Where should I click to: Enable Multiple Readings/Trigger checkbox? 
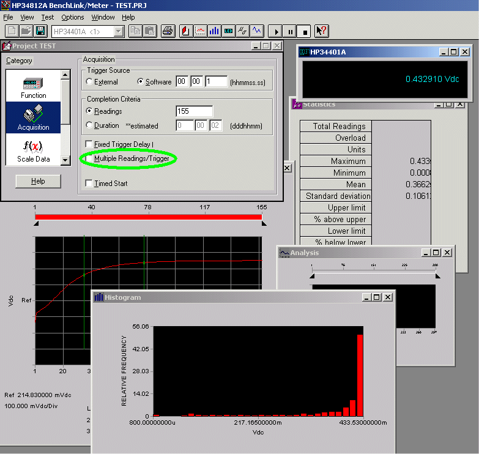[x=89, y=158]
